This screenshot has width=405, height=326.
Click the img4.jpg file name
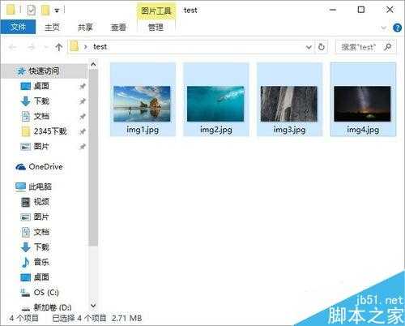point(363,130)
